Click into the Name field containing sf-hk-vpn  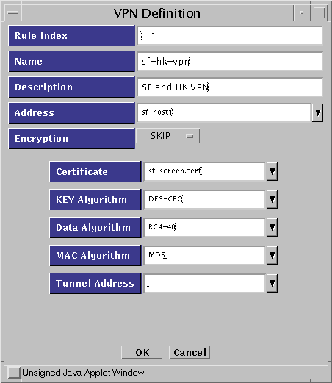point(230,61)
